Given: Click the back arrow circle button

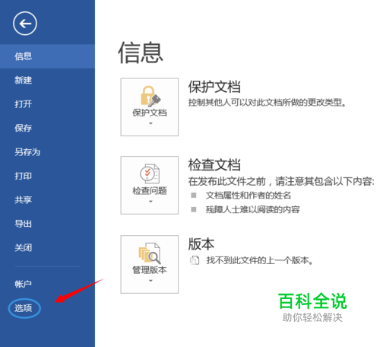Looking at the screenshot, I should tap(25, 24).
